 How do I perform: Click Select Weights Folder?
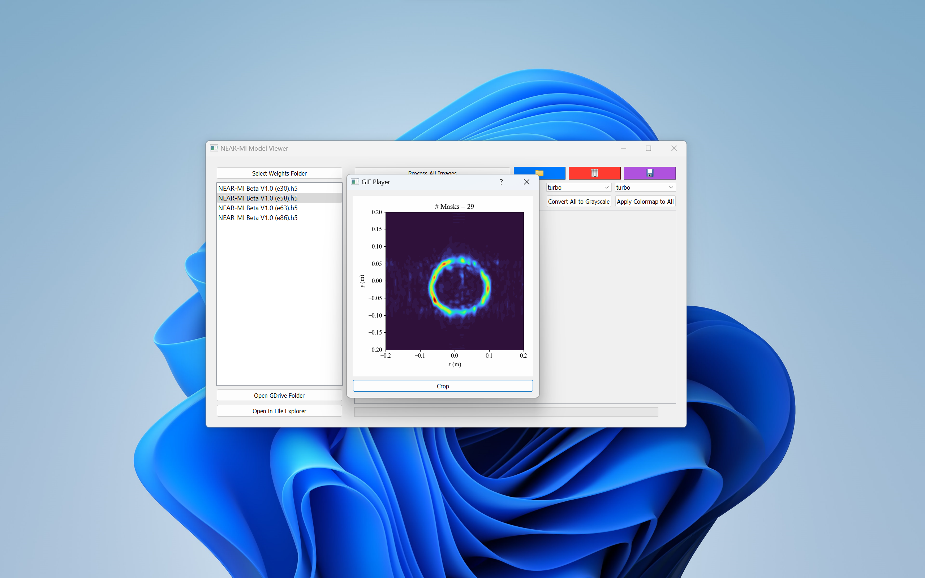279,173
